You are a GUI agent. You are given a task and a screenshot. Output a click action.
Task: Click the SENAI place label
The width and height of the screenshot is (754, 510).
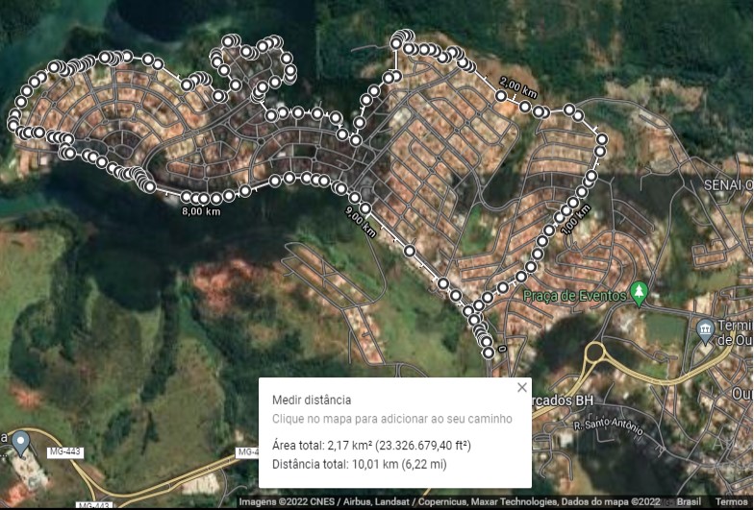728,184
